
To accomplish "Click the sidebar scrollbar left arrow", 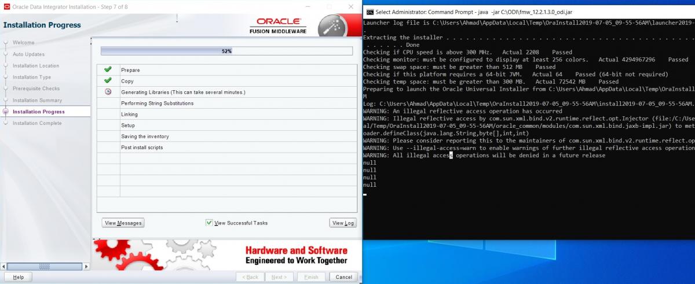I will [3, 266].
